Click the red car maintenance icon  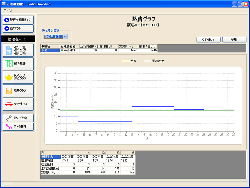click(9, 104)
